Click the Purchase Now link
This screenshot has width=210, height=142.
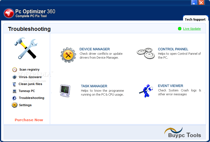pyautogui.click(x=29, y=120)
